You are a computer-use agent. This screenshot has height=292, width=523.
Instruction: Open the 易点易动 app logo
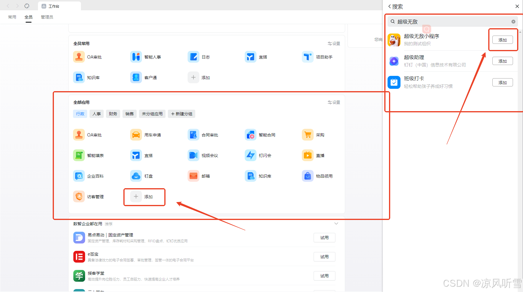[79, 238]
